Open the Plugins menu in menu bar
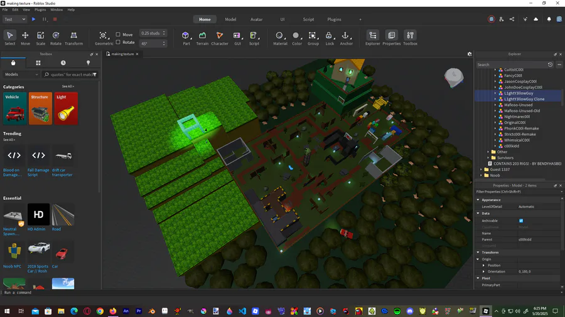The height and width of the screenshot is (317, 565). (x=40, y=9)
